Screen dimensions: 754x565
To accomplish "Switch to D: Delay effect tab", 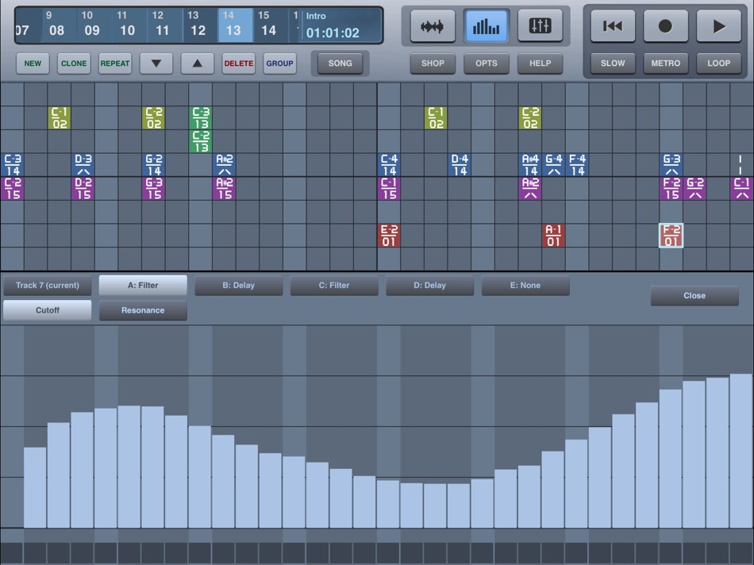I will pos(430,285).
